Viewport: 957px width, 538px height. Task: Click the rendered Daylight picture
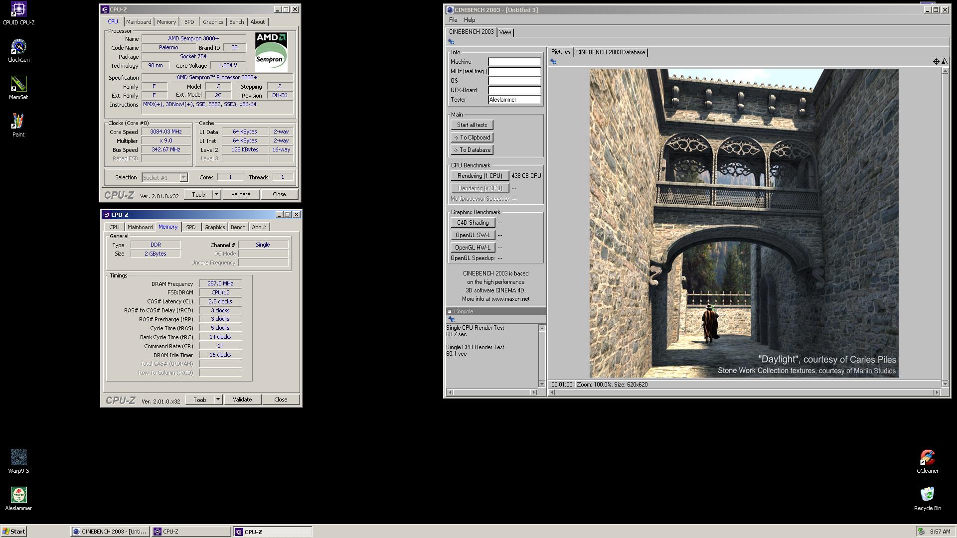(744, 223)
